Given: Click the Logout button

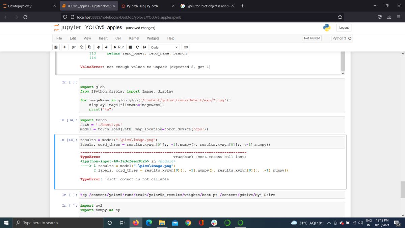Looking at the screenshot, I should coord(344,28).
